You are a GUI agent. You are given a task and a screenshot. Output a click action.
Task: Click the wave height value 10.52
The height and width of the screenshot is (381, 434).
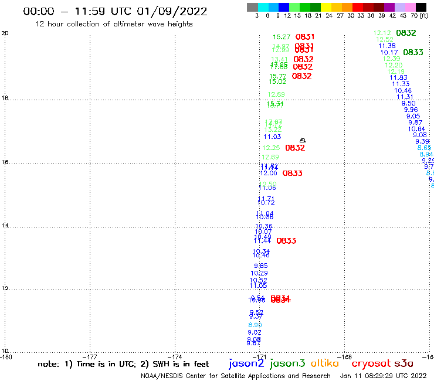(258, 280)
